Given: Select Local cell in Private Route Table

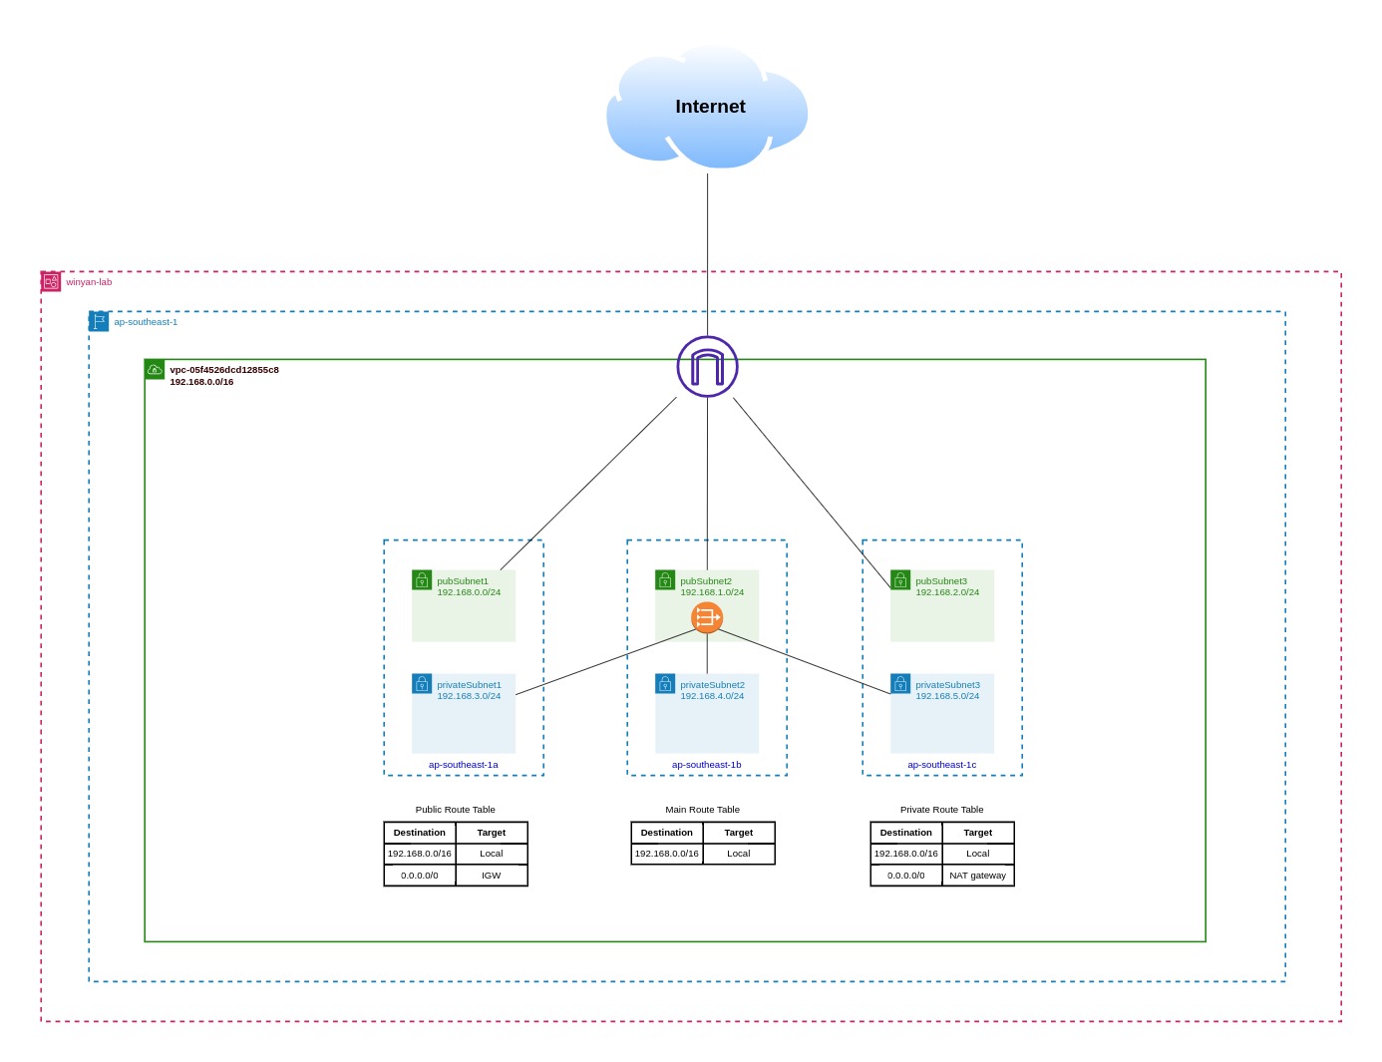Looking at the screenshot, I should coord(978,854).
